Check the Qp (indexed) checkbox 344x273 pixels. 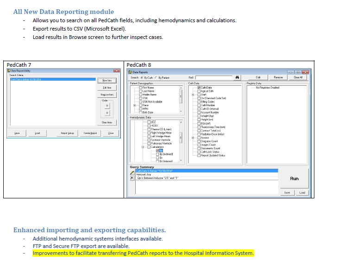point(157,154)
